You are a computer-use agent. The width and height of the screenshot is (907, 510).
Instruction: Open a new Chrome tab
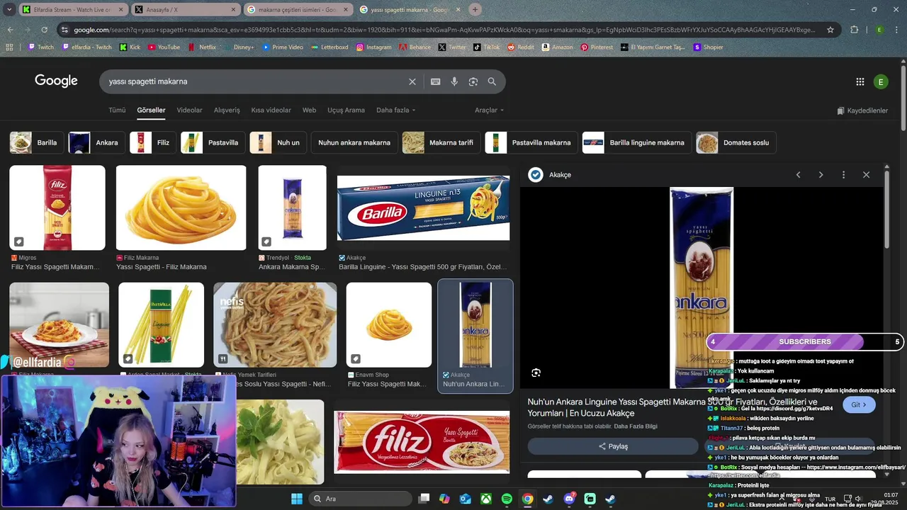(475, 9)
